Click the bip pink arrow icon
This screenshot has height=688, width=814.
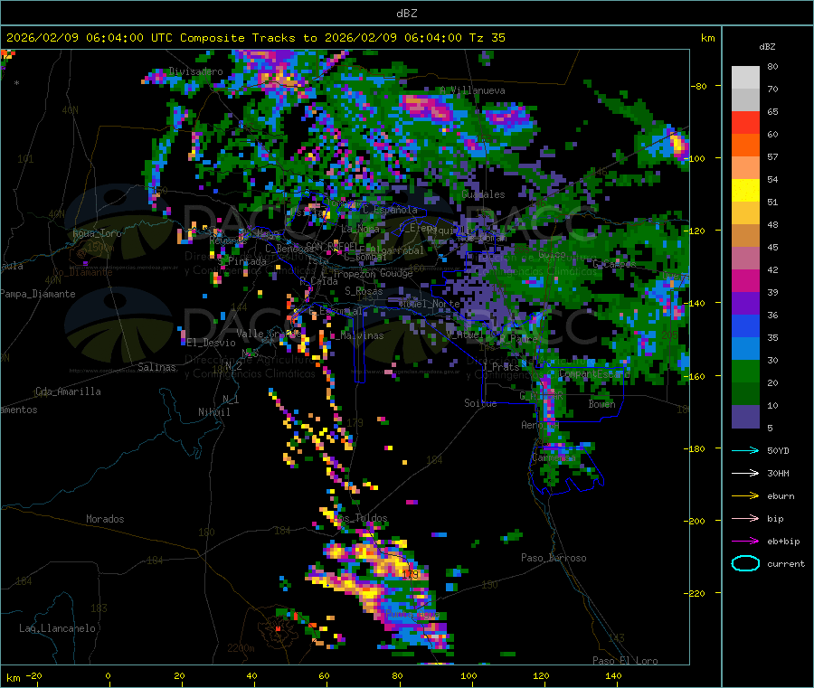click(x=745, y=518)
